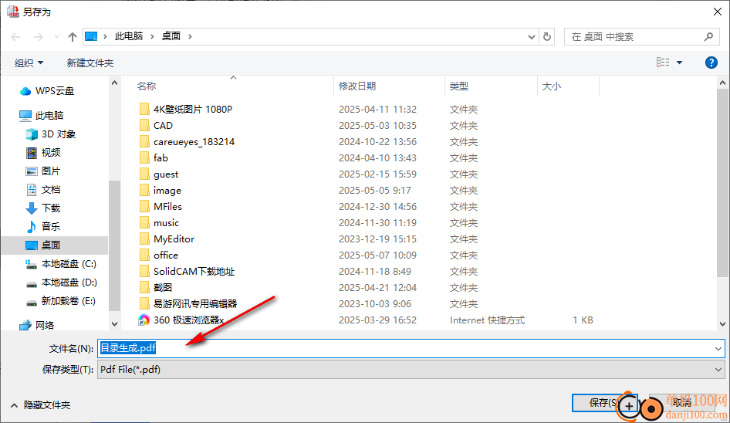Open the 文件名 history dropdown arrow
Image resolution: width=730 pixels, height=423 pixels.
[x=718, y=348]
